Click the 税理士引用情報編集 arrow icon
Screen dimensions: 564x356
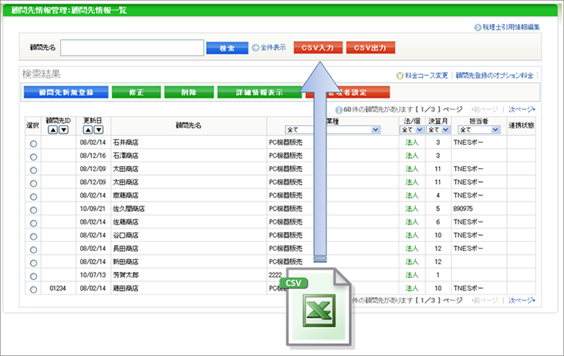pyautogui.click(x=478, y=27)
